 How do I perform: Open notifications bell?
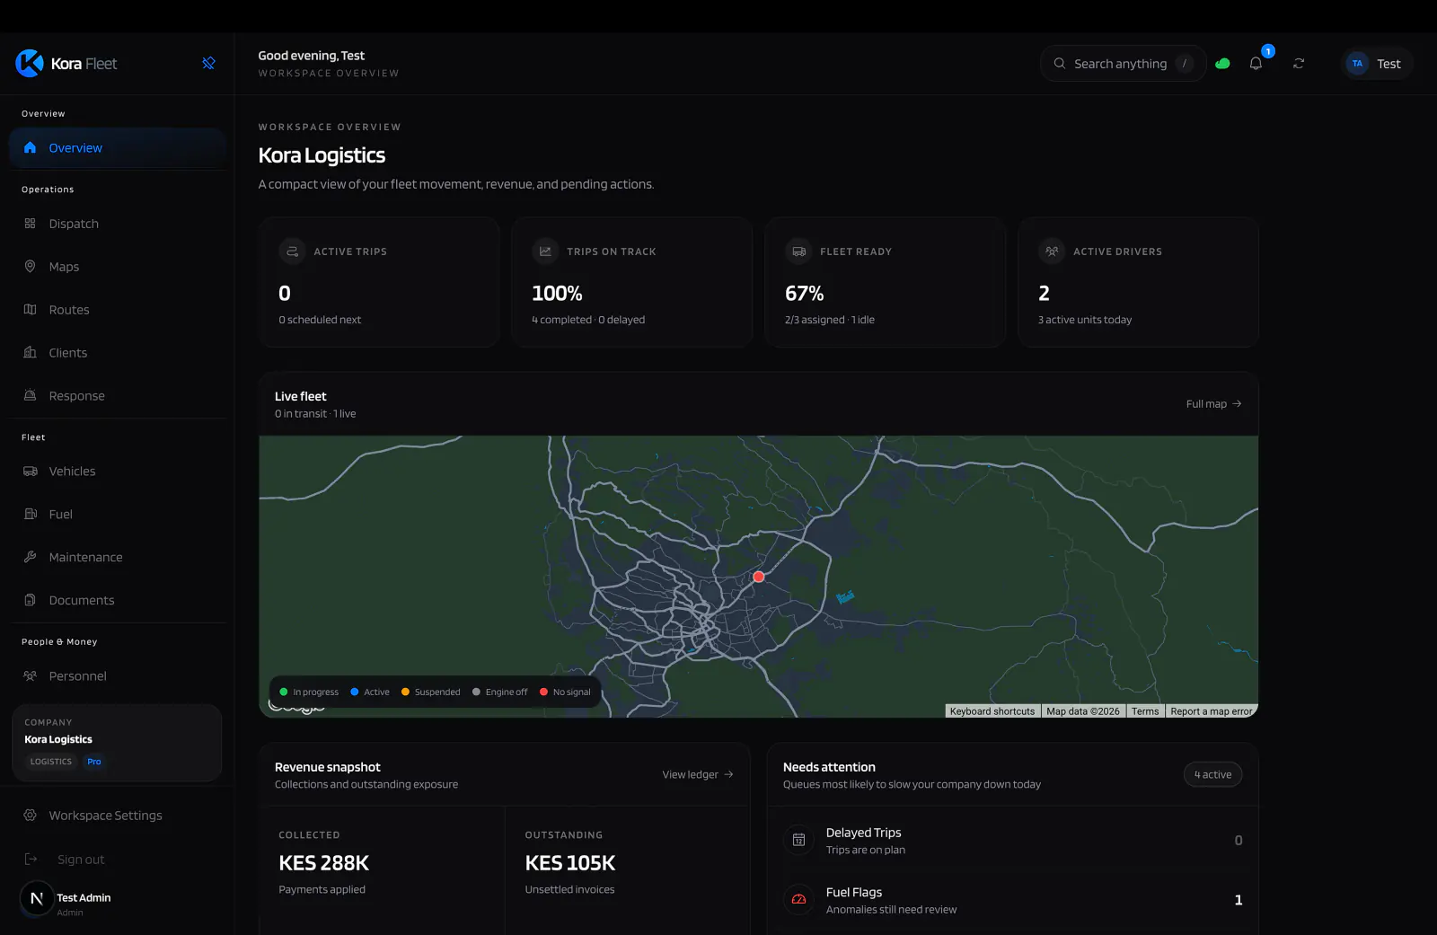tap(1256, 63)
